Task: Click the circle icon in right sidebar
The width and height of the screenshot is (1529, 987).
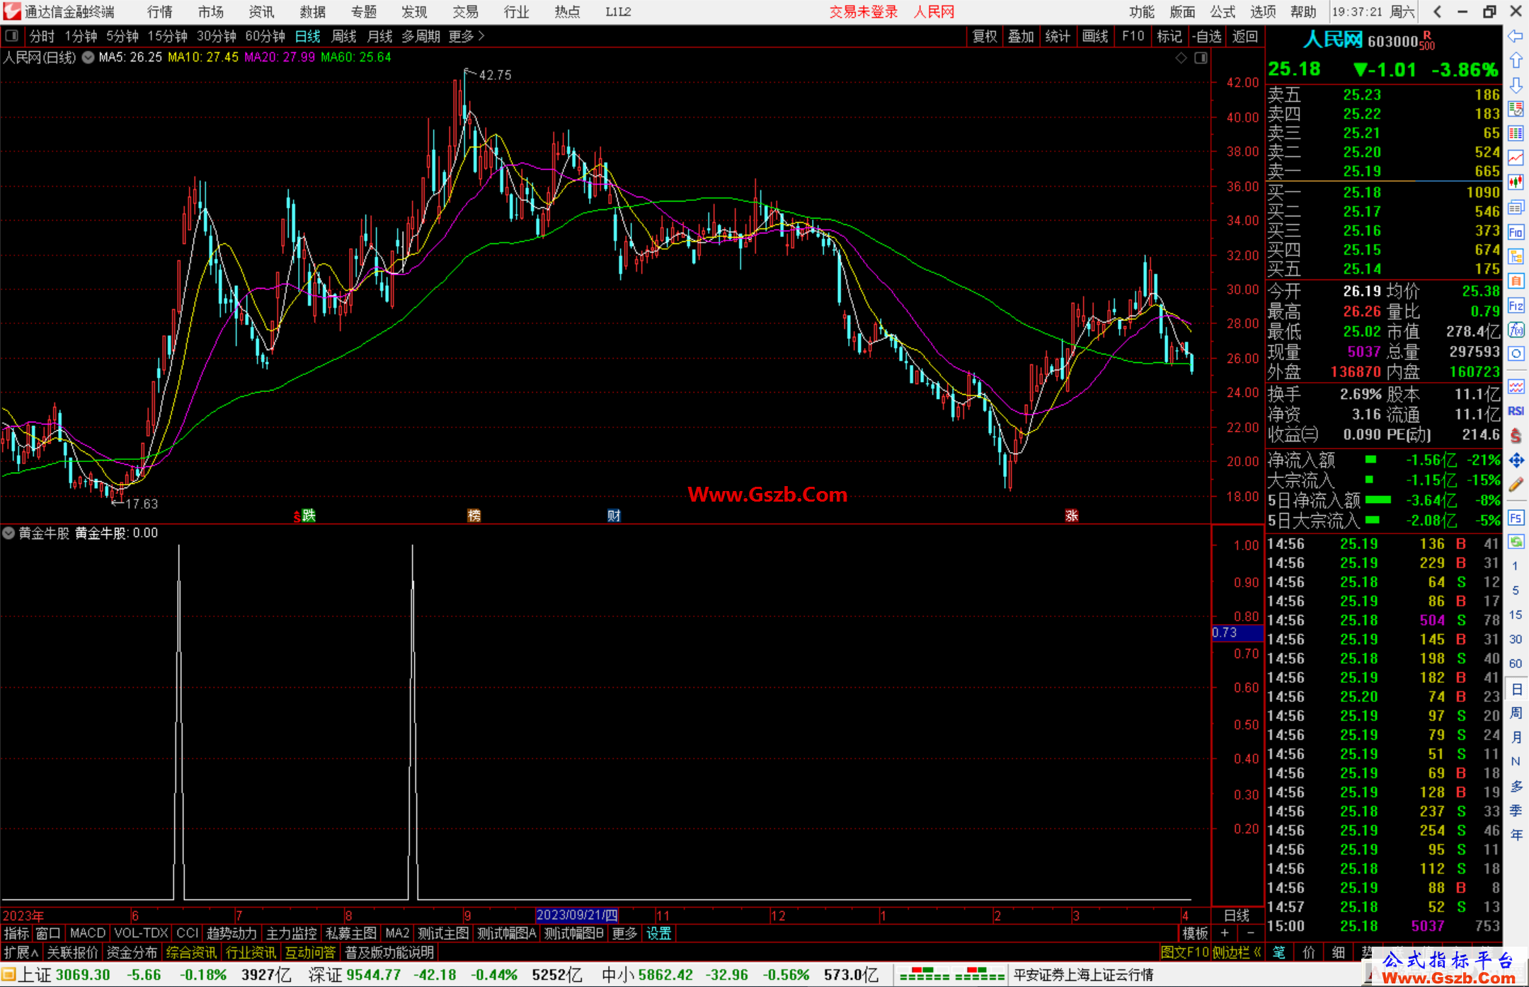Action: (x=1516, y=354)
